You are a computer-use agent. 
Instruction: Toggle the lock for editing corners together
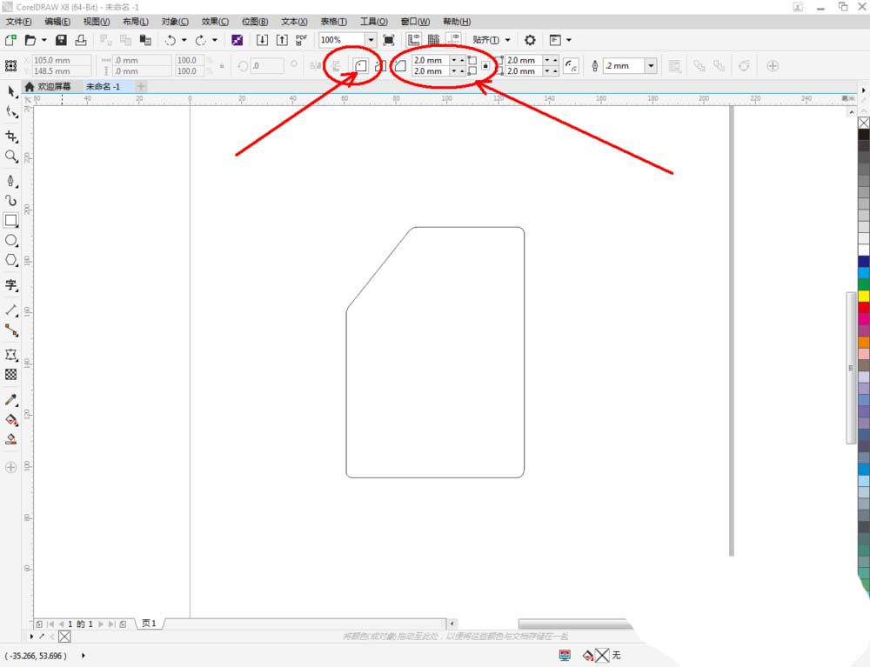pos(485,66)
